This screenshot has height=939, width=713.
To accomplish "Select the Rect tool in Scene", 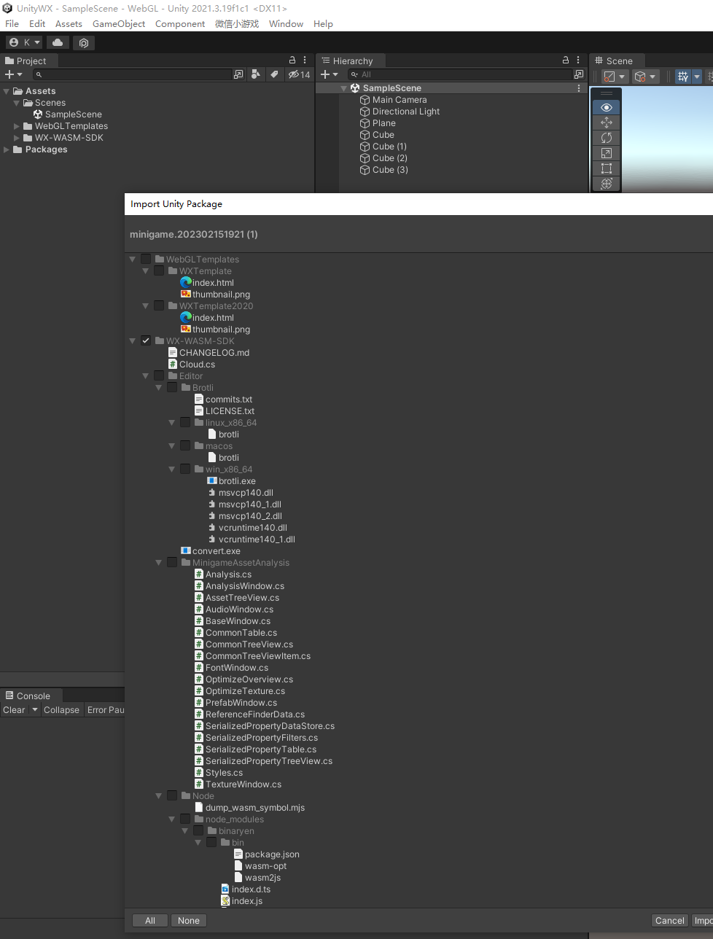I will point(607,168).
